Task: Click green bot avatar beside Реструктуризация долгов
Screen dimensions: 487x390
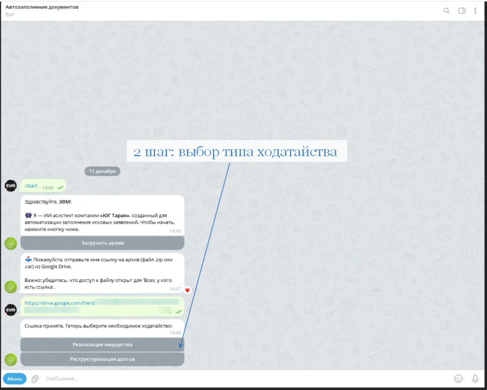Action: click(x=11, y=360)
